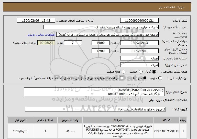Click the remaining time countdown 00:06:23
The width and height of the screenshot is (197, 139).
(x=46, y=43)
